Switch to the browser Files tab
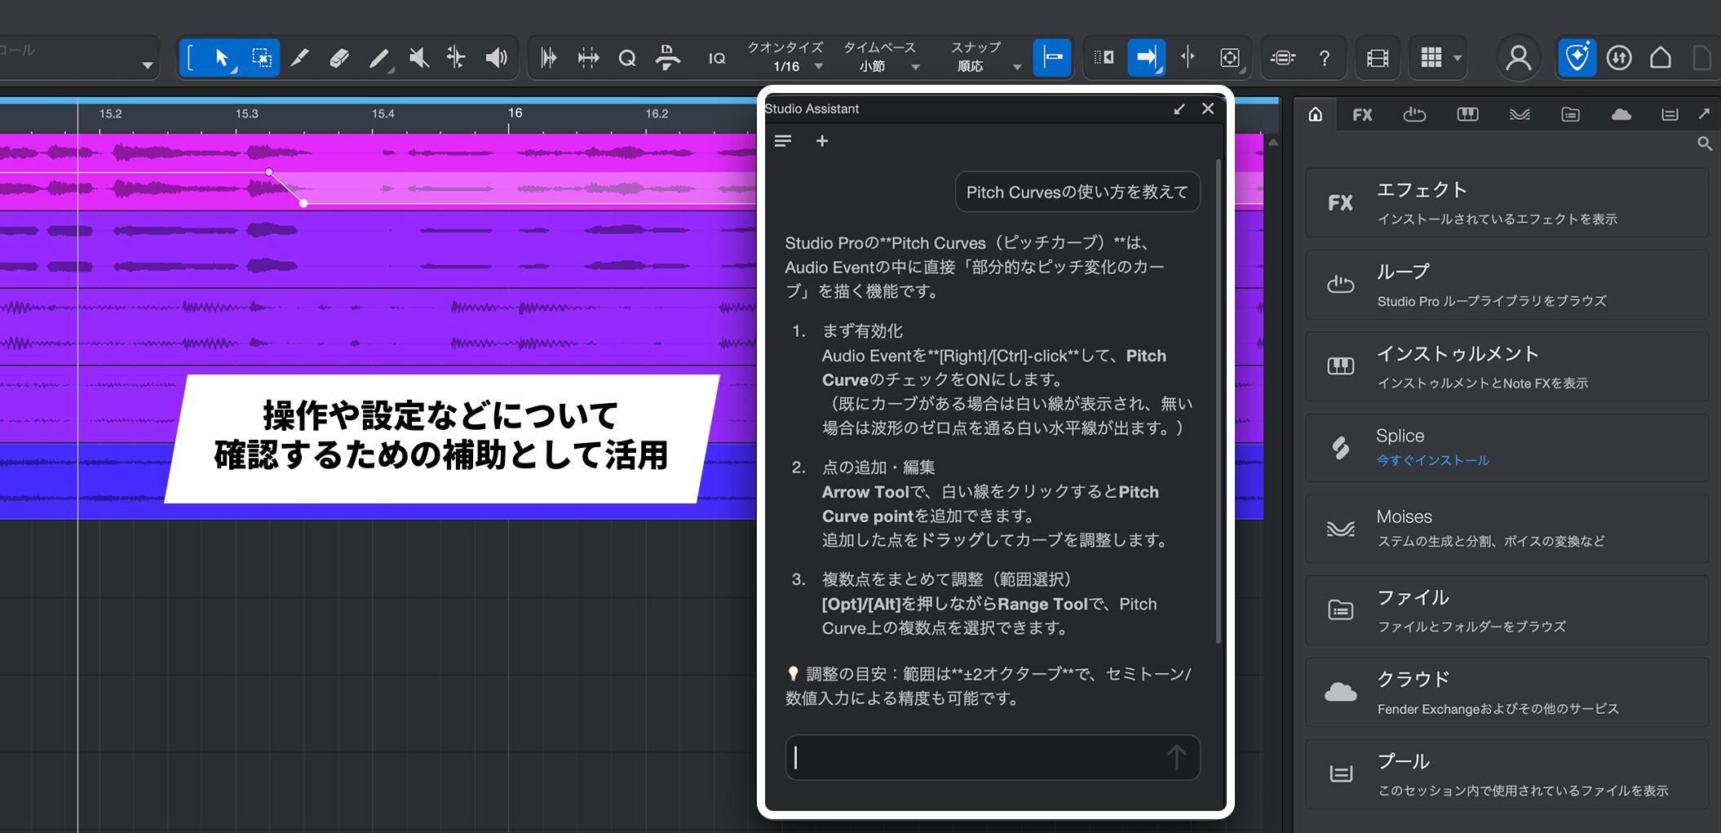Image resolution: width=1721 pixels, height=833 pixels. (x=1571, y=114)
